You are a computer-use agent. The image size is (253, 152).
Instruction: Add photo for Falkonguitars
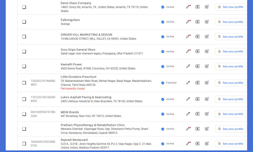(198, 22)
